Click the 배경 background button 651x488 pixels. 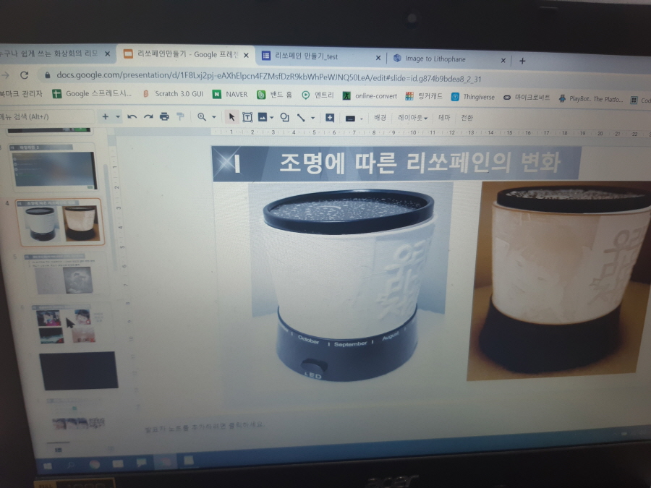coord(380,118)
